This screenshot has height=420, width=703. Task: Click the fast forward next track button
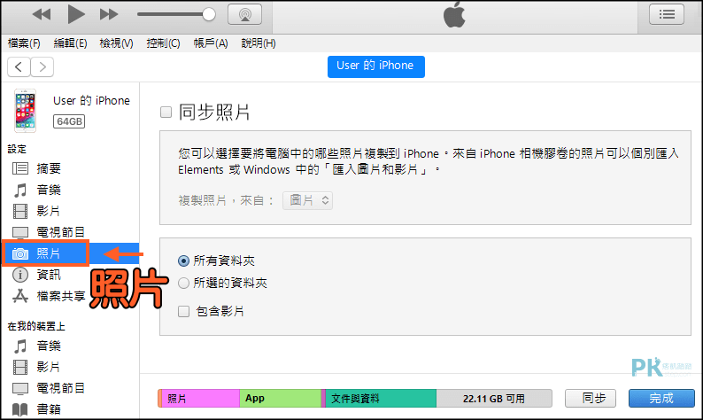[x=109, y=14]
